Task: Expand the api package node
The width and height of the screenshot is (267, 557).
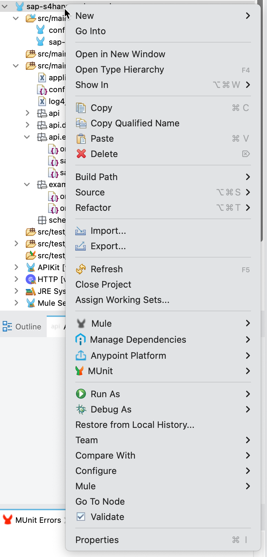Action: click(27, 113)
